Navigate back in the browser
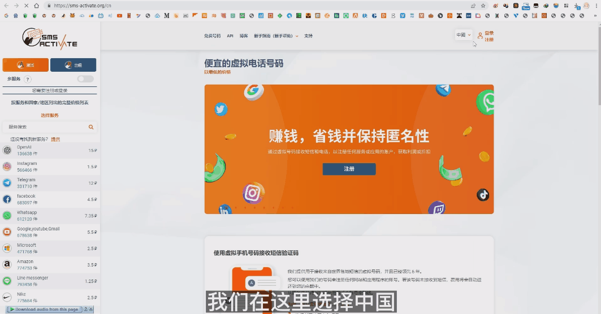Screen dimensions: 601x314 pos(7,6)
